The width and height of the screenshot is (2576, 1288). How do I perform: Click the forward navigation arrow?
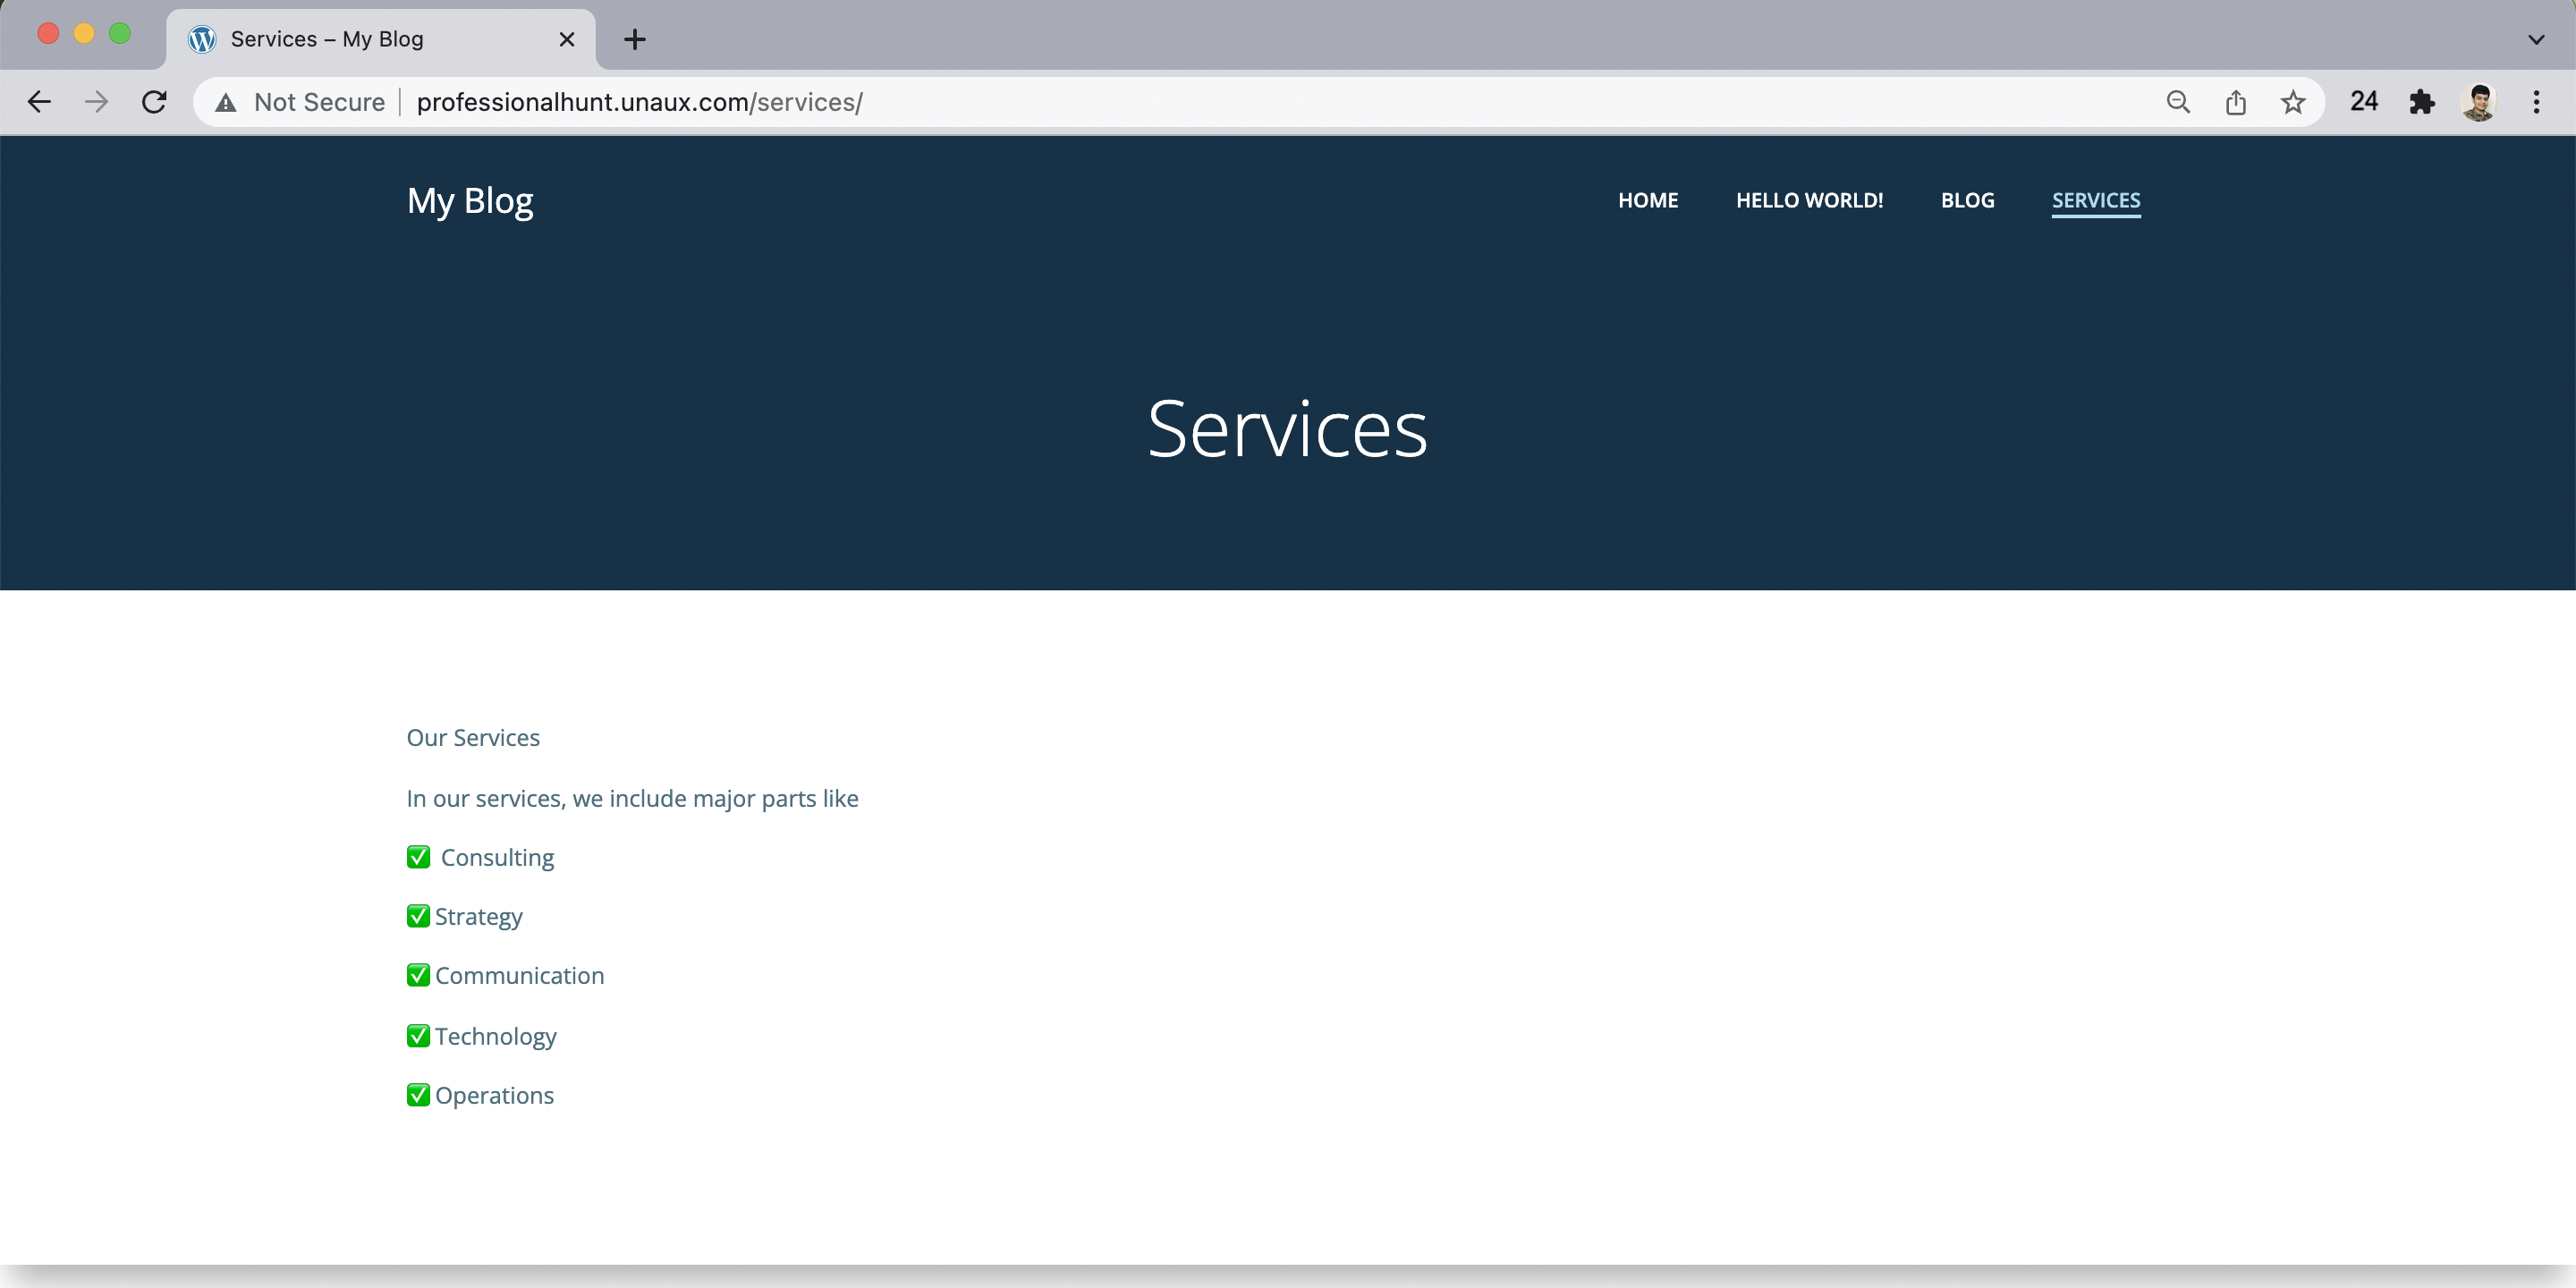(x=96, y=102)
